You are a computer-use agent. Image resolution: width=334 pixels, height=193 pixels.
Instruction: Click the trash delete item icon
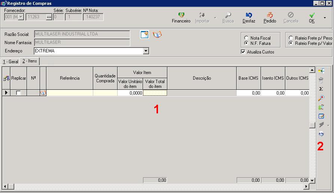tap(321, 80)
